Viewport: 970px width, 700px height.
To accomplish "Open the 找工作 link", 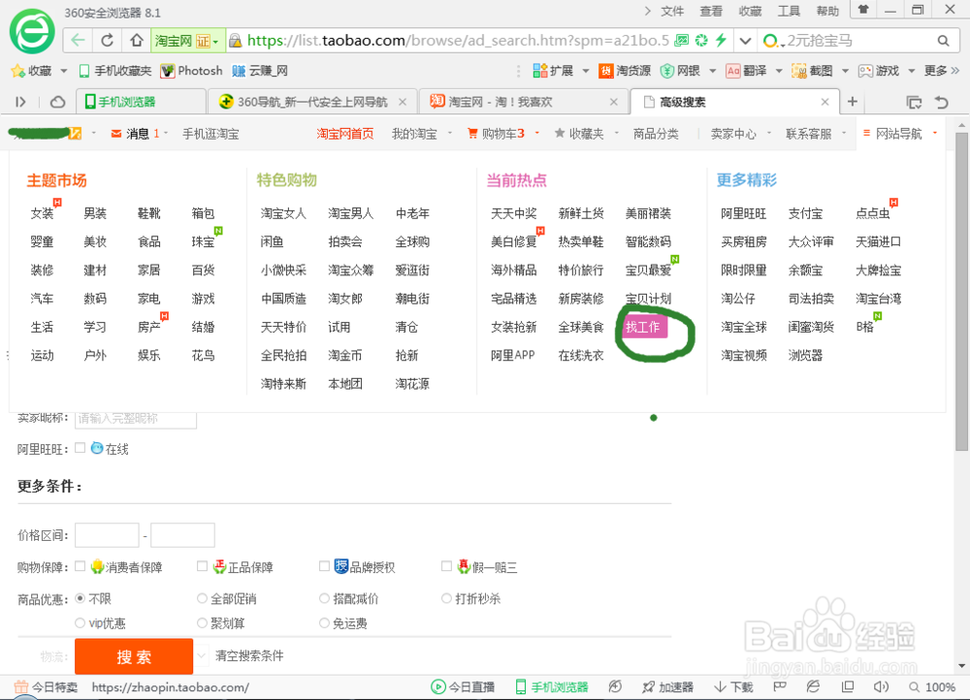I will coord(643,327).
